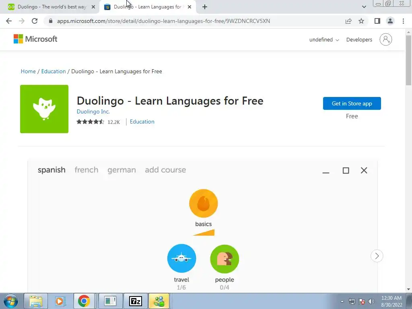Screen dimensions: 412x309
Task: Select the spanish course tab in screenshot
Action: pos(51,170)
